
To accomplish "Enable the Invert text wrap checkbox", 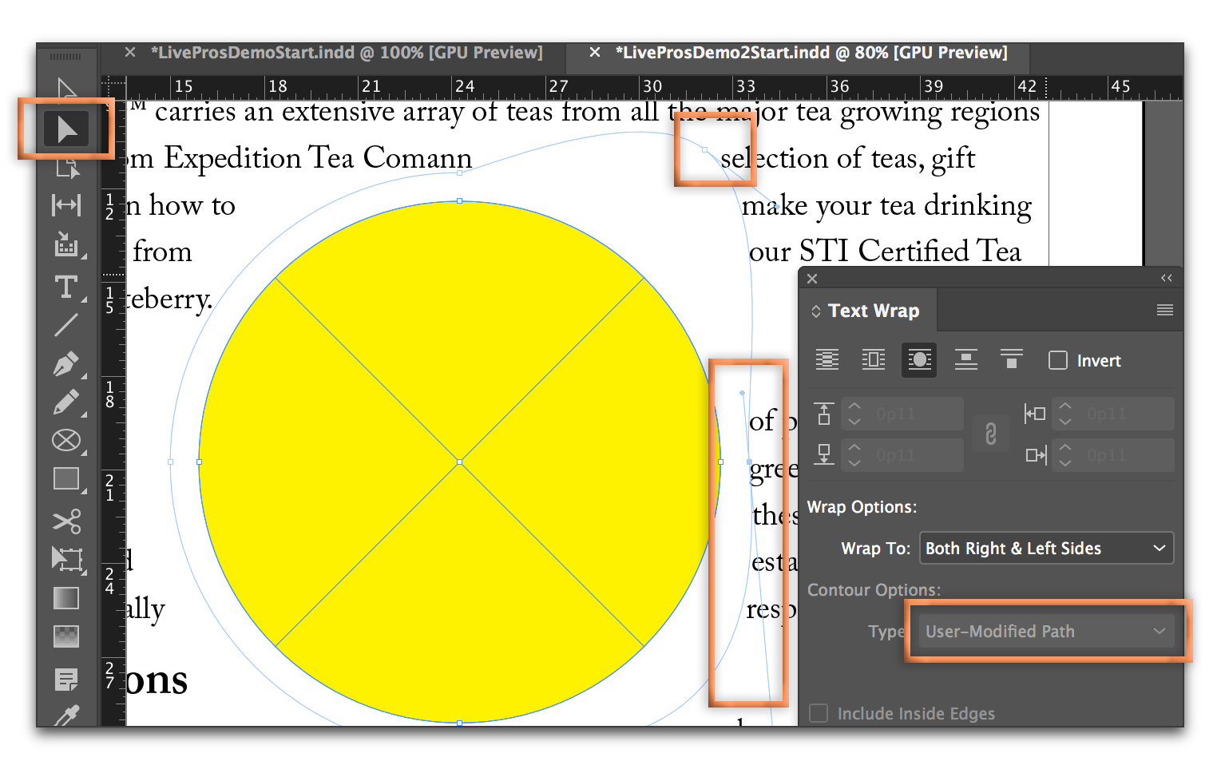I will pyautogui.click(x=1057, y=360).
